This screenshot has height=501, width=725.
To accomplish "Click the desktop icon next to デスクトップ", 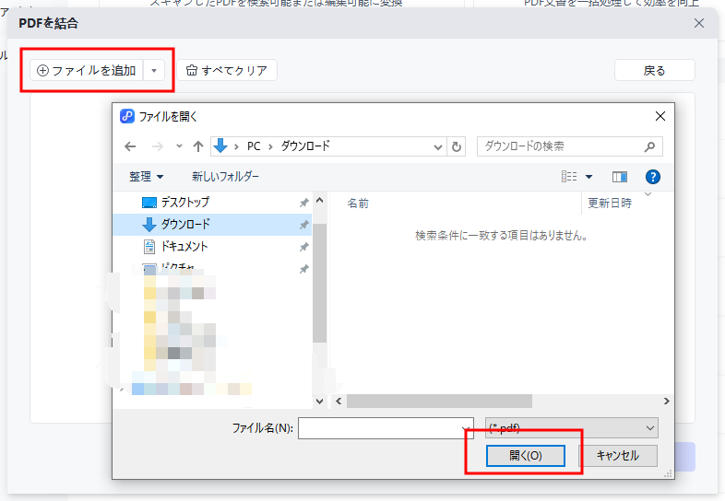I will point(149,203).
